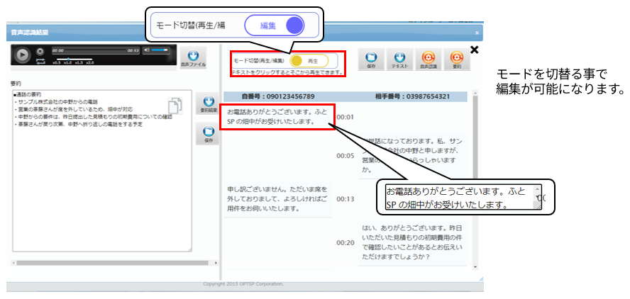This screenshot has width=630, height=299.
Task: Save transcript using the top 保存 button
Action: [x=371, y=59]
